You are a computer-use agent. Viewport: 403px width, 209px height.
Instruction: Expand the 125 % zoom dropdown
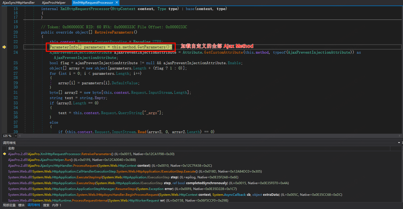pyautogui.click(x=16, y=136)
